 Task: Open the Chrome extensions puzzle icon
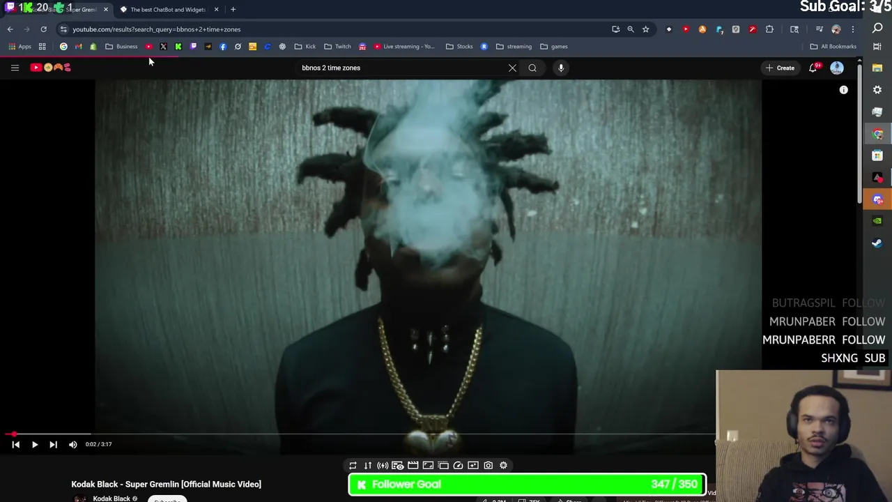[x=769, y=29]
